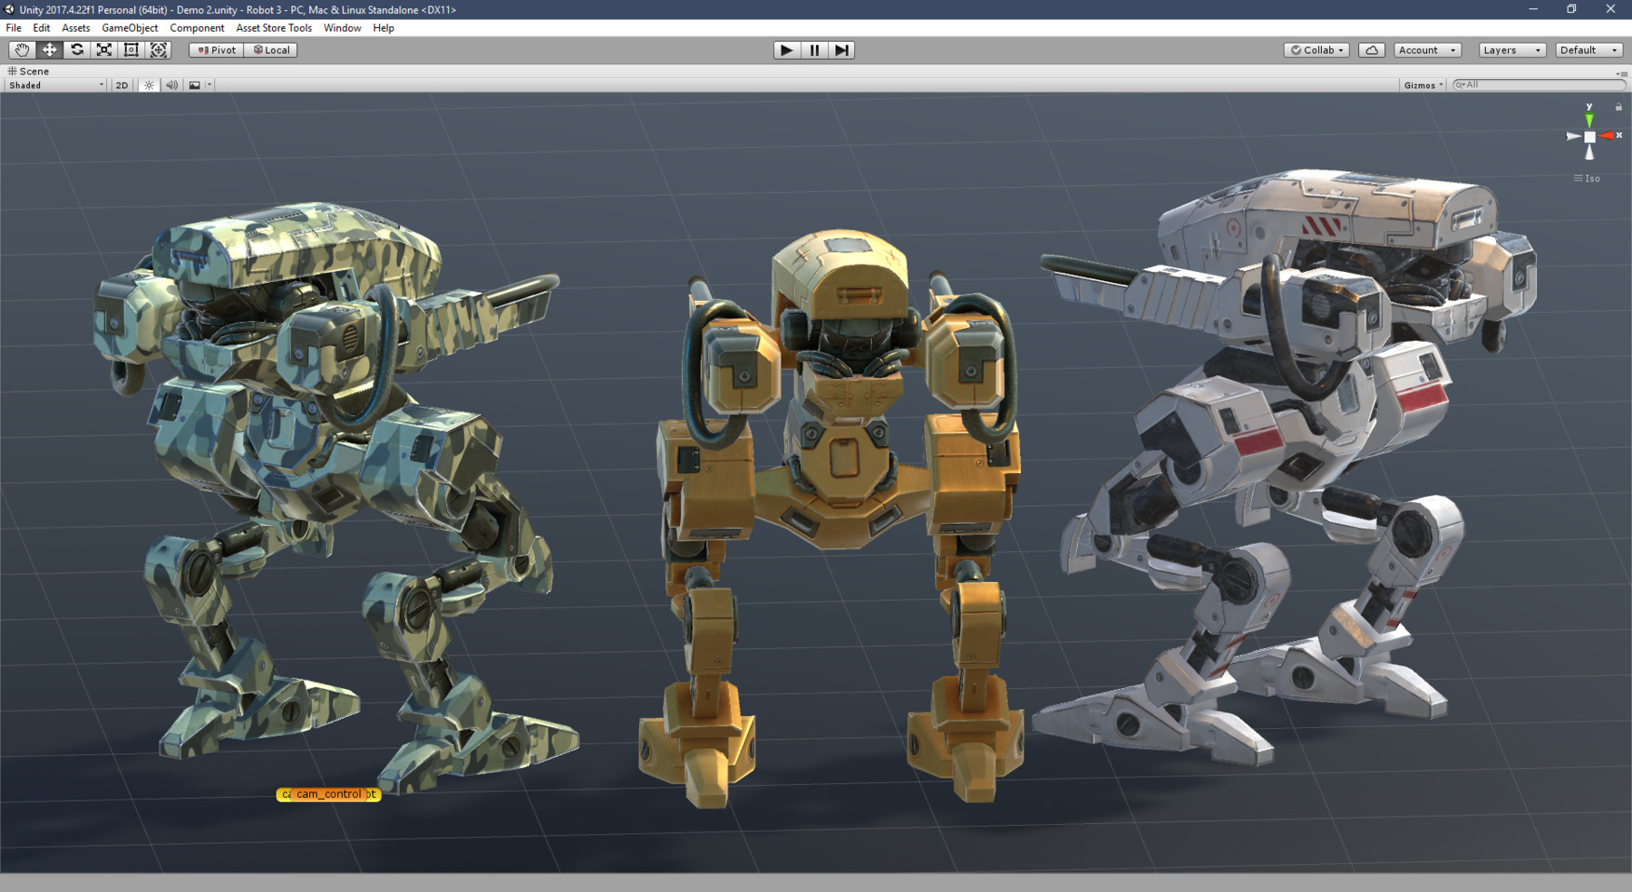Activate the Transform gizmo tool
Screen dimensions: 1632x892
(160, 50)
